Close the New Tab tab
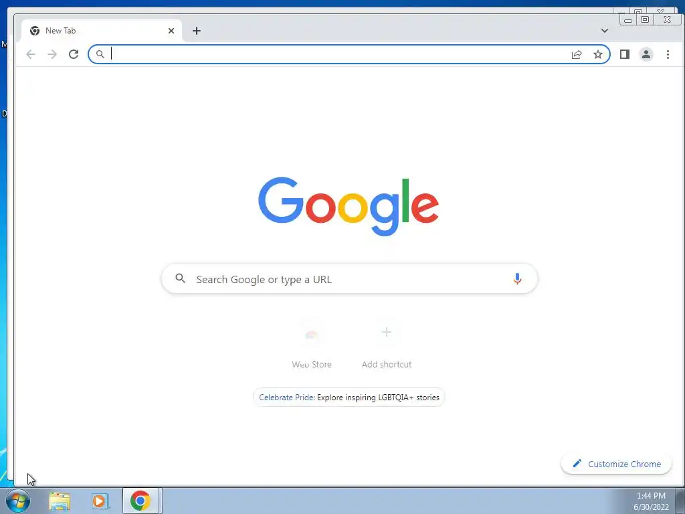685x514 pixels. (x=171, y=31)
